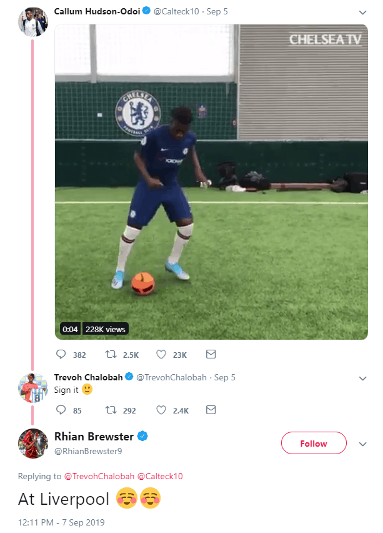Play the Chelsea TV video
Screen dimensions: 383x533
(211, 182)
